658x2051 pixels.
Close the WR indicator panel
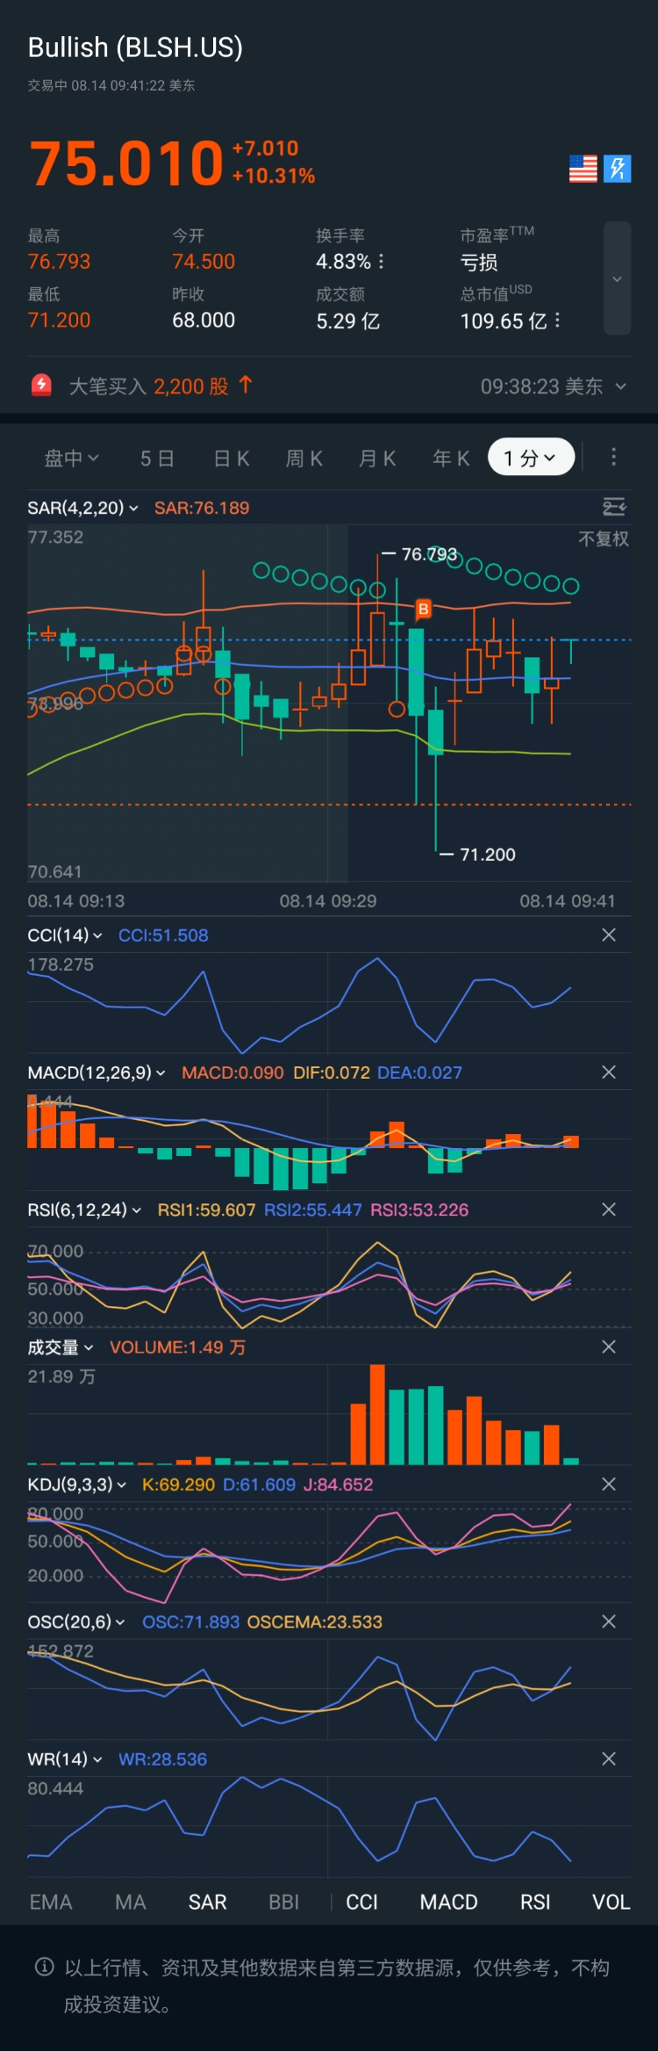609,1759
